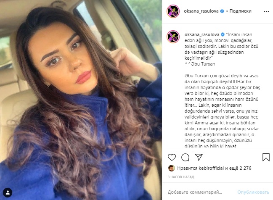273x200 pixels.
Task: Click the verified badge beside caption username
Action: coord(223,34)
